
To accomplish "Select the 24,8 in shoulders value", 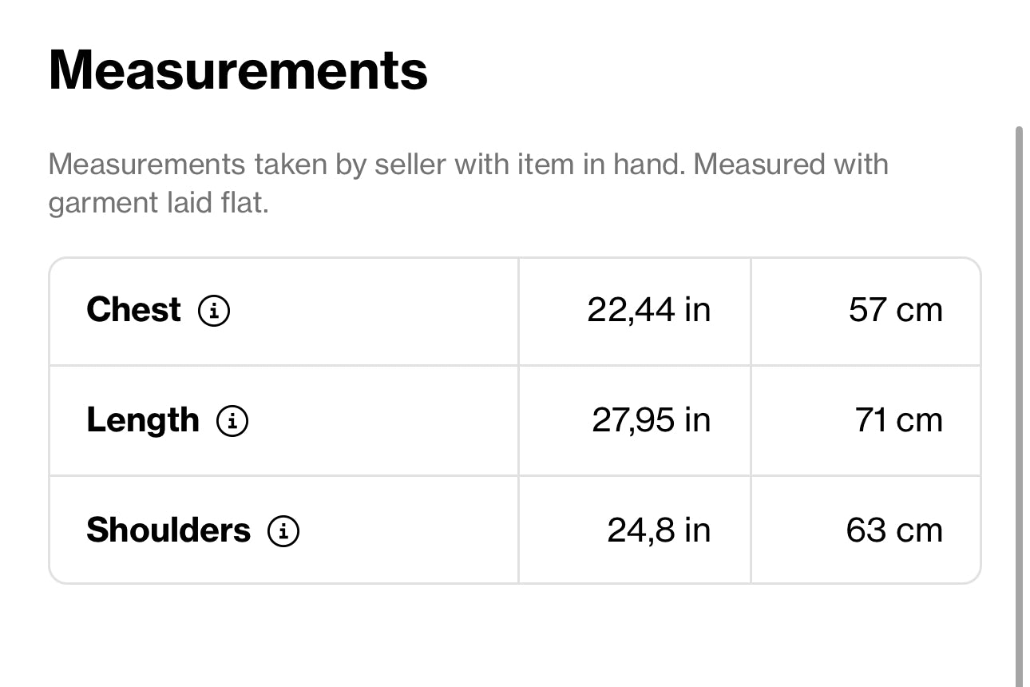I will (659, 530).
